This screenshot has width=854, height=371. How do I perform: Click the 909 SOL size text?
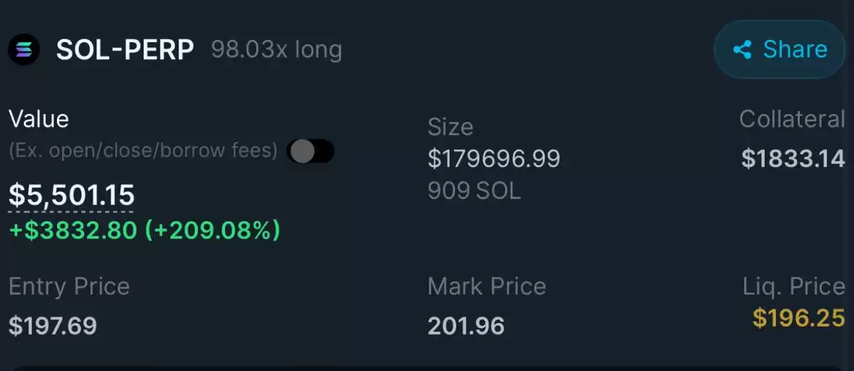point(474,190)
